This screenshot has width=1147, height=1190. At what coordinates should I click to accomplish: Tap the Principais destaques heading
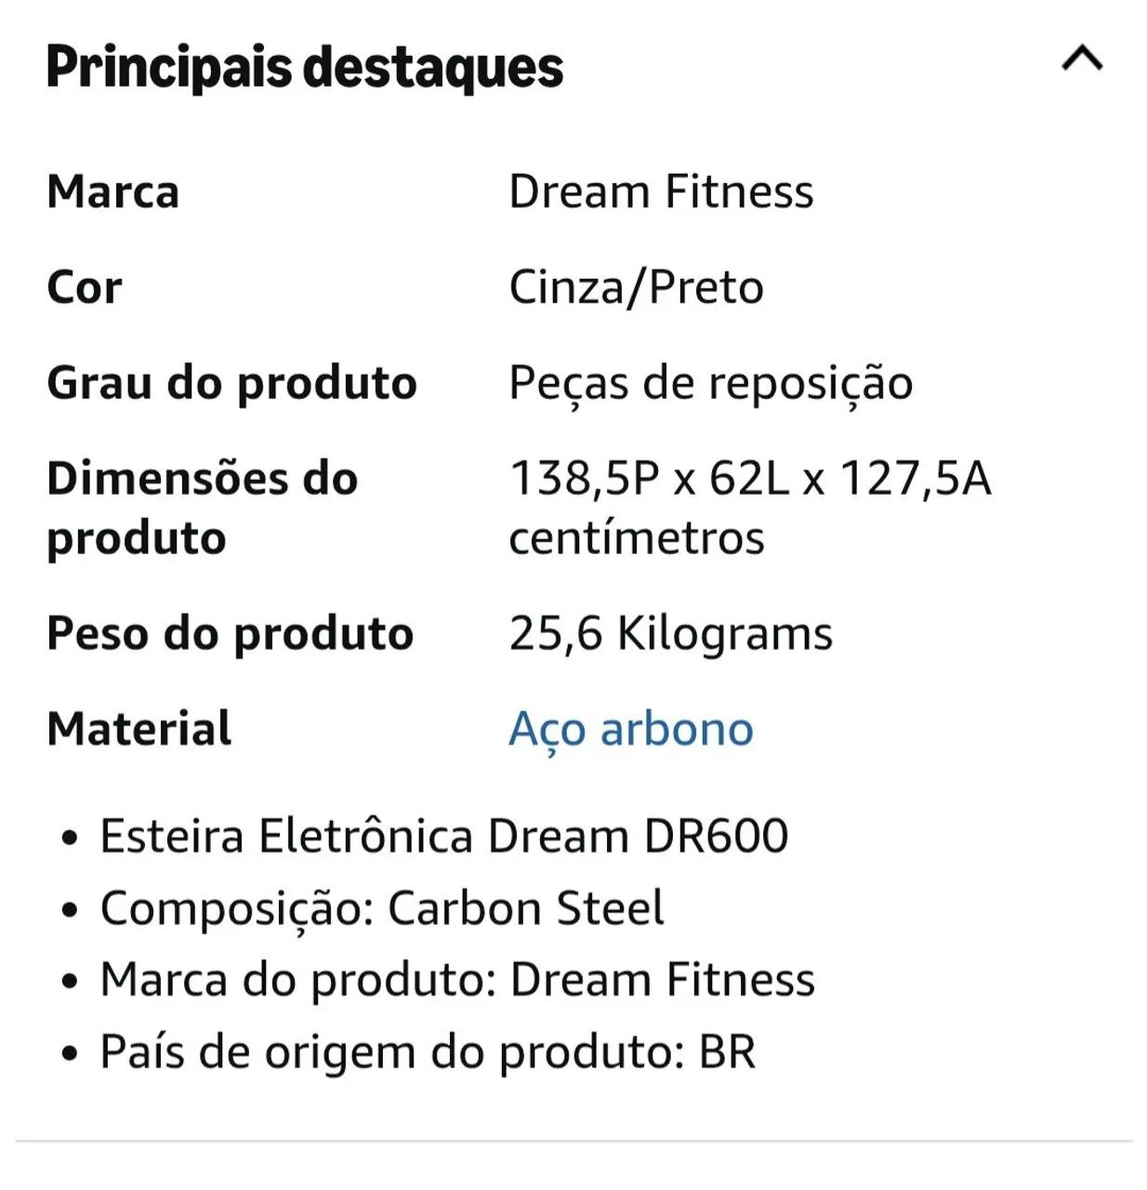pos(305,67)
